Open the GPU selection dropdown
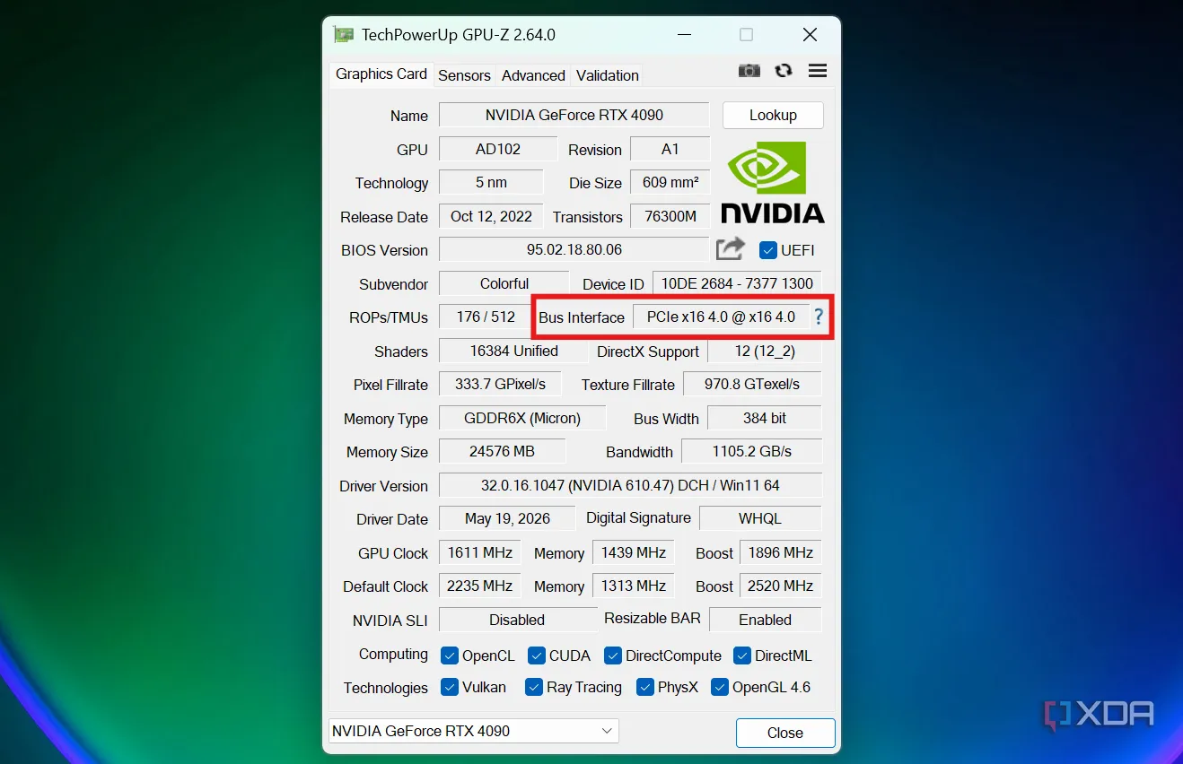This screenshot has height=764, width=1183. pyautogui.click(x=474, y=731)
